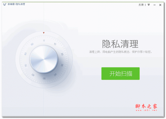The image size is (166, 119).
Task: Click the 新毒霸 bird logo icon
Action: [x=5, y=4]
